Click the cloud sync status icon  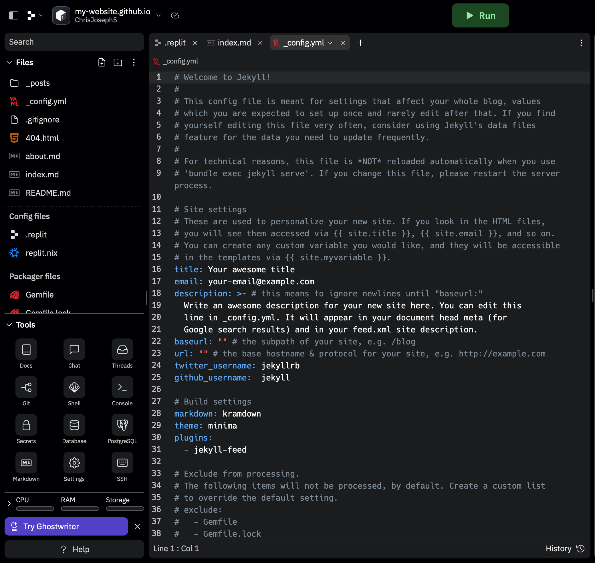pos(175,15)
